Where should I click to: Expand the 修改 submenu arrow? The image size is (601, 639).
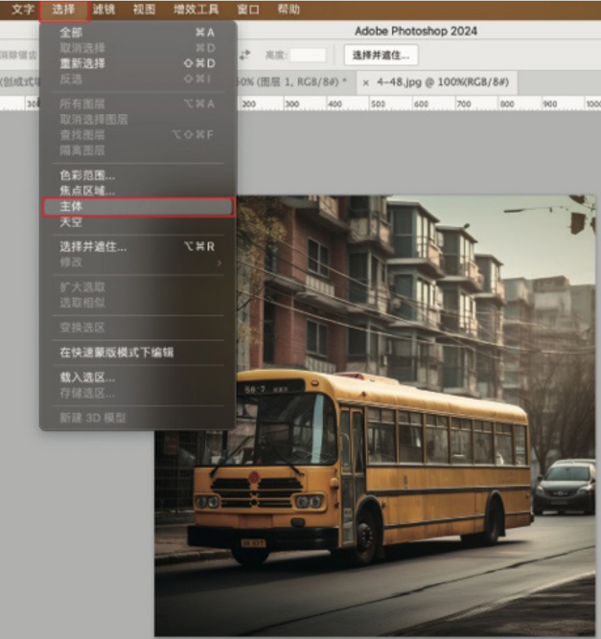(219, 262)
